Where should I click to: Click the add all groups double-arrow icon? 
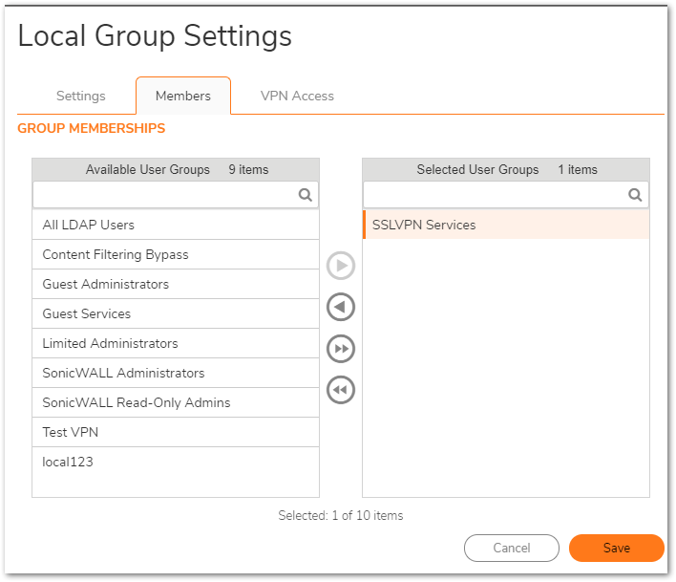341,349
